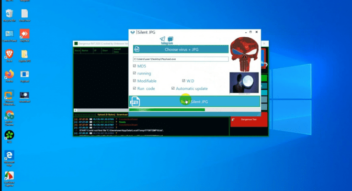The width and height of the screenshot is (352, 191).
Task: Uncheck the Modifiable checkbox
Action: tap(135, 81)
